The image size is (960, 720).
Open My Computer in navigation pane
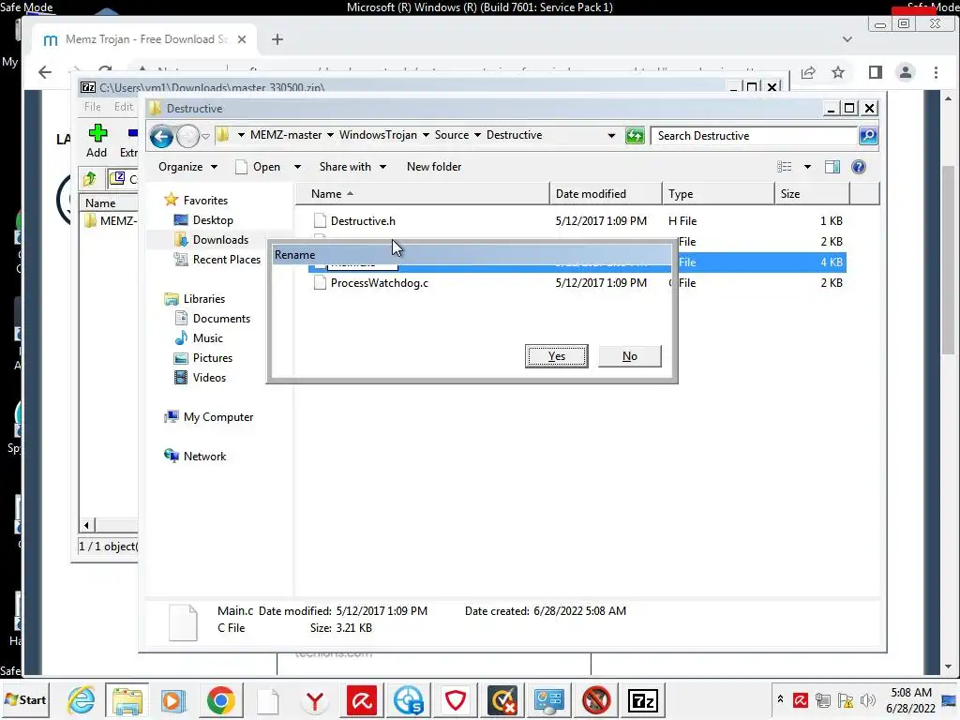217,417
